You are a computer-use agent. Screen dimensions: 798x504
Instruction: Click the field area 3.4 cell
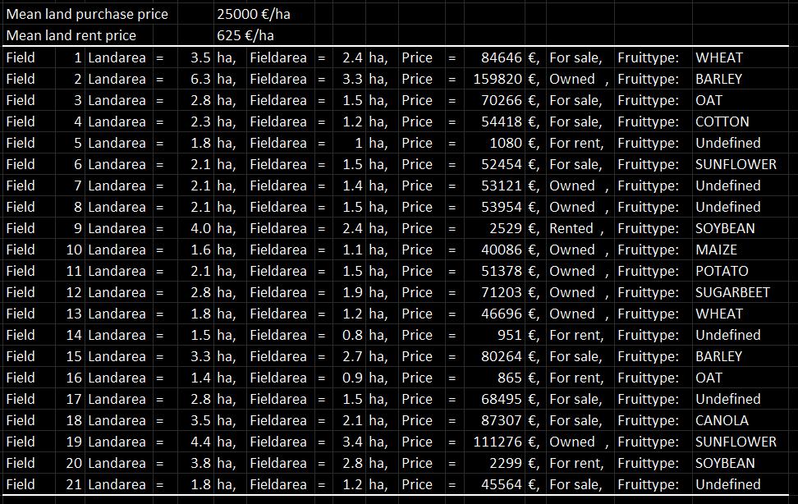pyautogui.click(x=353, y=442)
